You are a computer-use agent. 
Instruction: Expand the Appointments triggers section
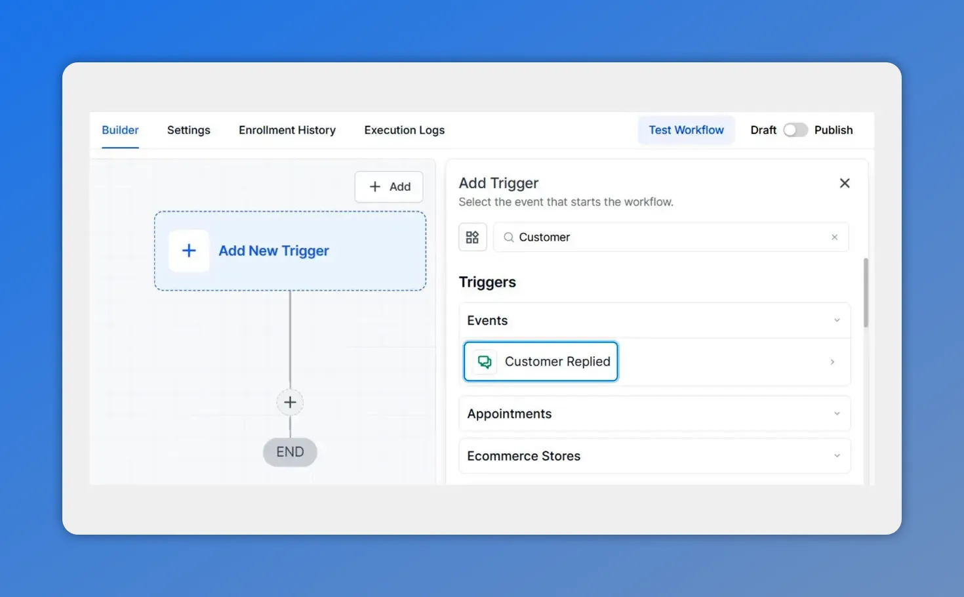pos(837,413)
